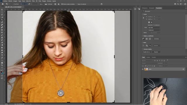187x105 pixels.
Task: Select the Spot Healing Brush tool
Action: 2,25
